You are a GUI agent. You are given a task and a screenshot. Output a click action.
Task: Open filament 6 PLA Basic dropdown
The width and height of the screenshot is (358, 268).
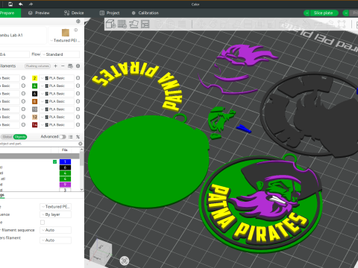pyautogui.click(x=57, y=94)
